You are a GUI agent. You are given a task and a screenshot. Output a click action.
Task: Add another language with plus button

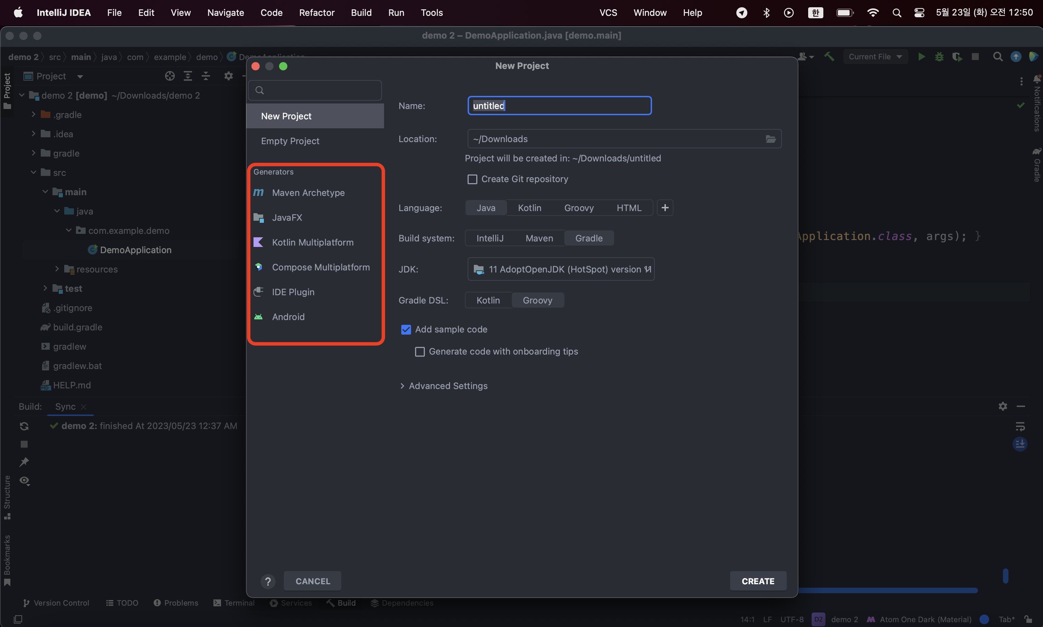pos(665,208)
